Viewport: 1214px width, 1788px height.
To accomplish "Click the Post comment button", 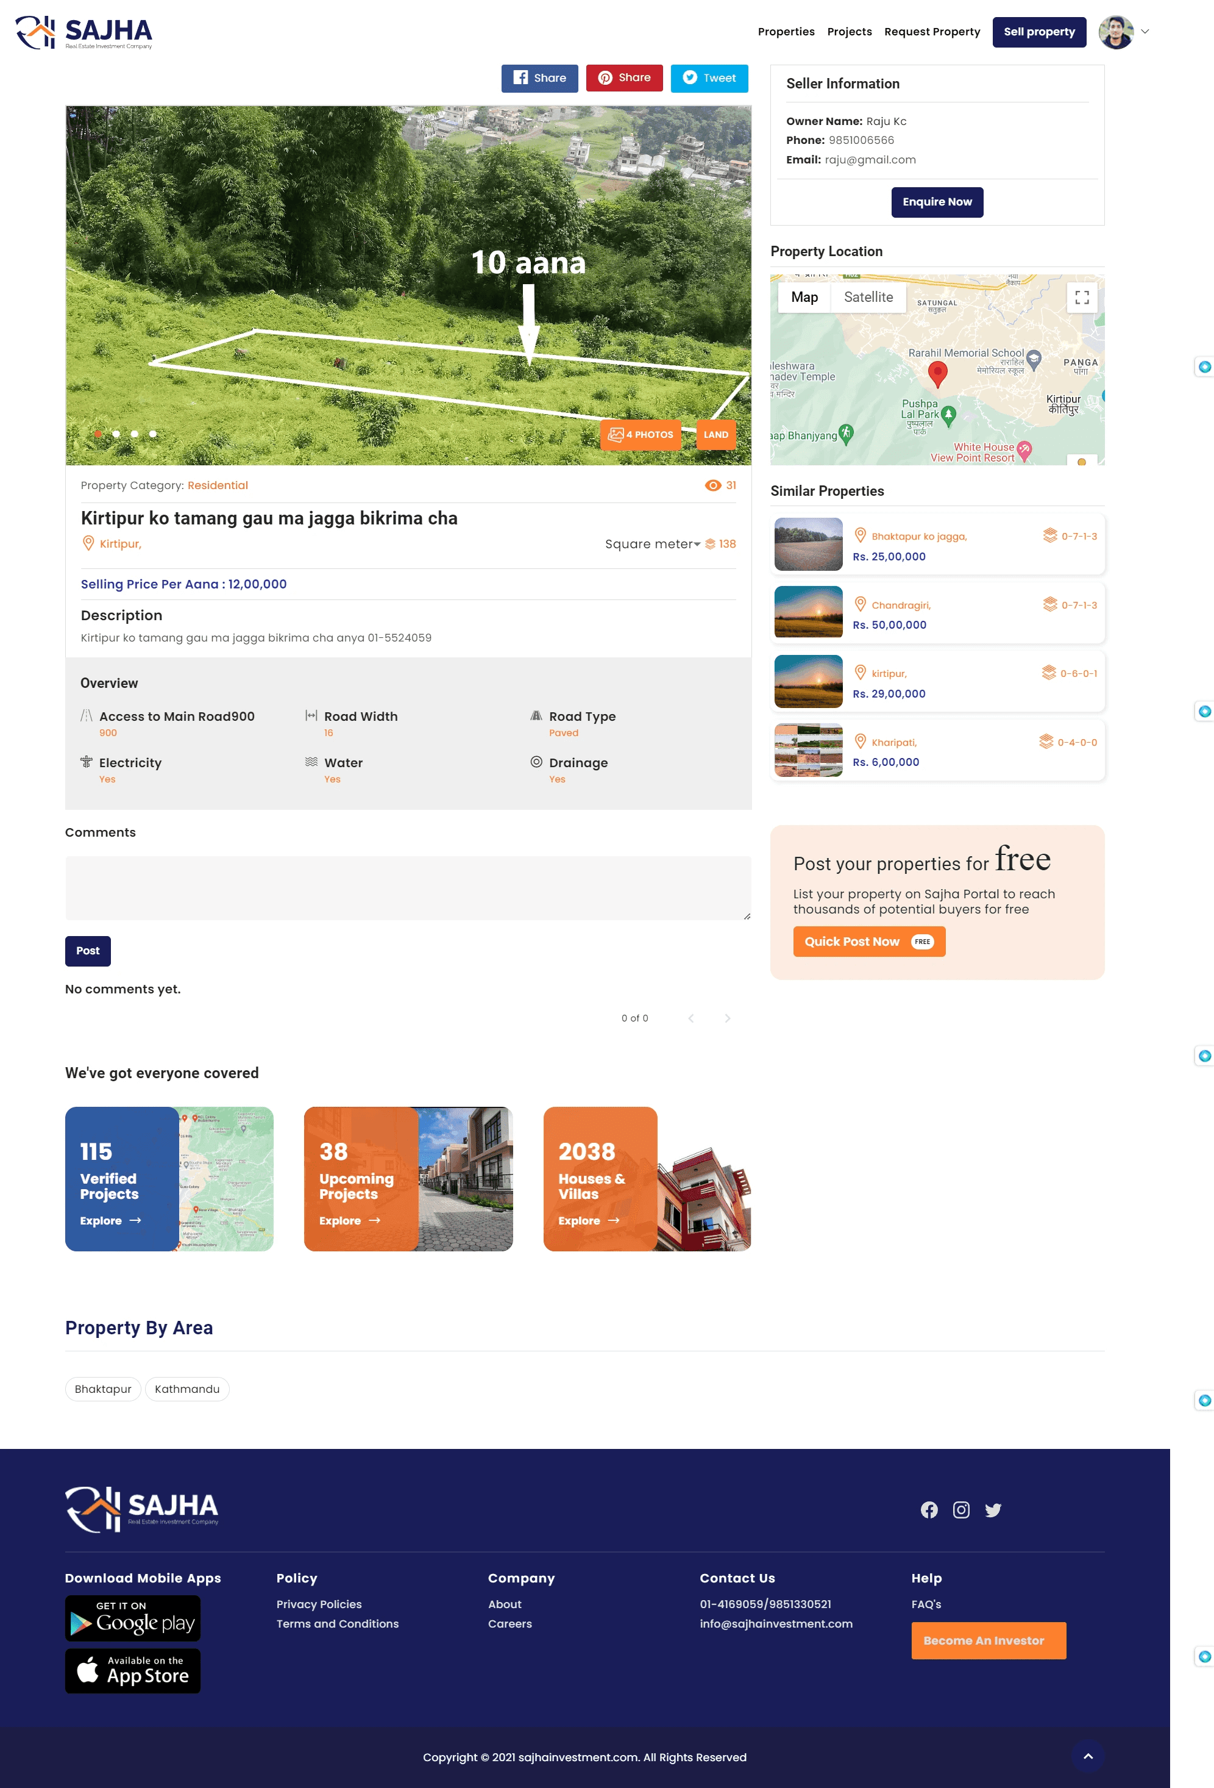I will click(x=88, y=951).
